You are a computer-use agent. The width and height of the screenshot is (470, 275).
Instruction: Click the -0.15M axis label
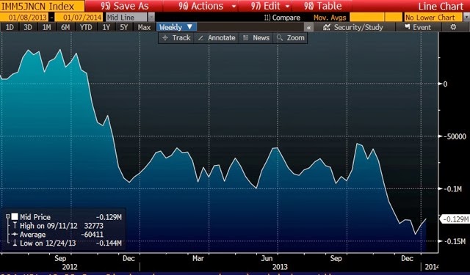[454, 241]
